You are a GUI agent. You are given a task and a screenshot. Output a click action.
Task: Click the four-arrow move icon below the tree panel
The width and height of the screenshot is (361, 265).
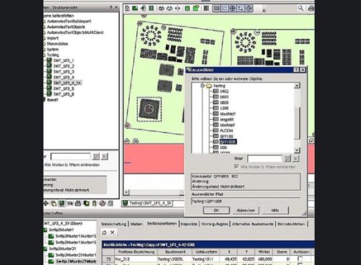click(45, 204)
